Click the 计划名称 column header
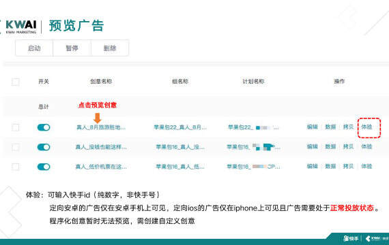 253,82
